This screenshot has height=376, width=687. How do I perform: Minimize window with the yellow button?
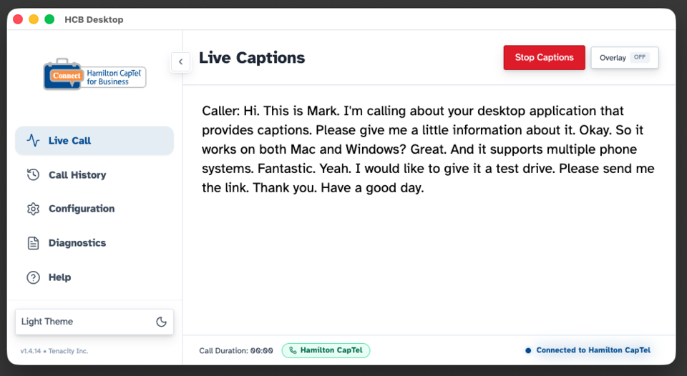34,19
